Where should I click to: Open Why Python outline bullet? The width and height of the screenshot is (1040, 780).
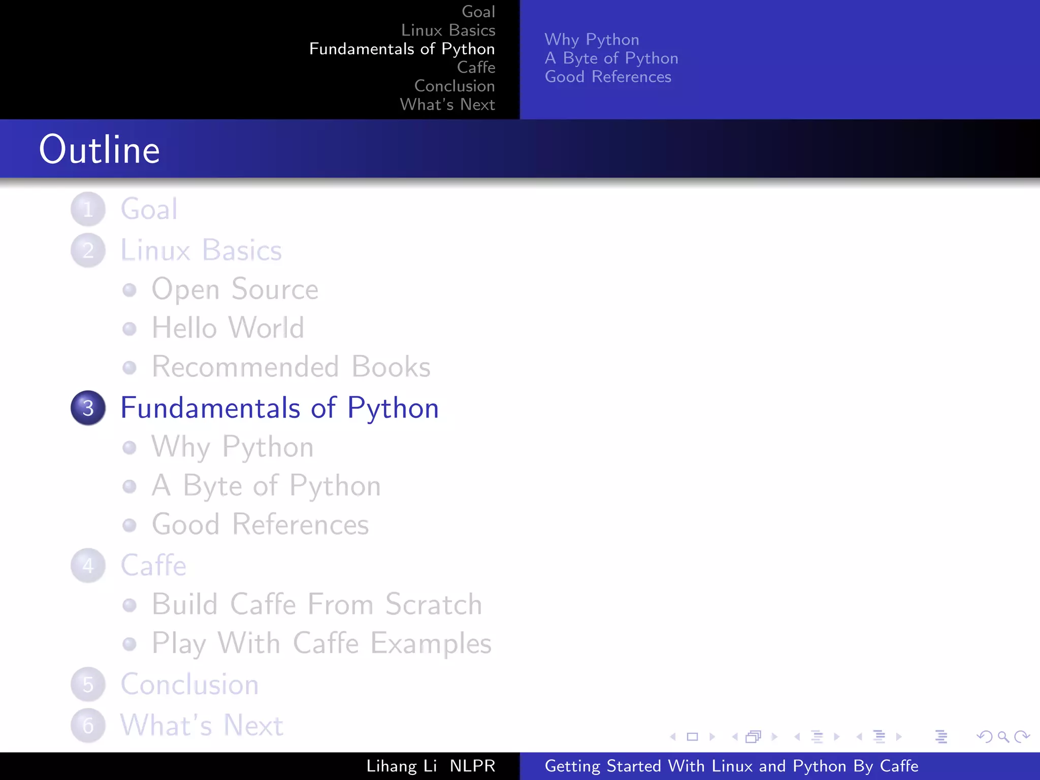click(x=233, y=447)
